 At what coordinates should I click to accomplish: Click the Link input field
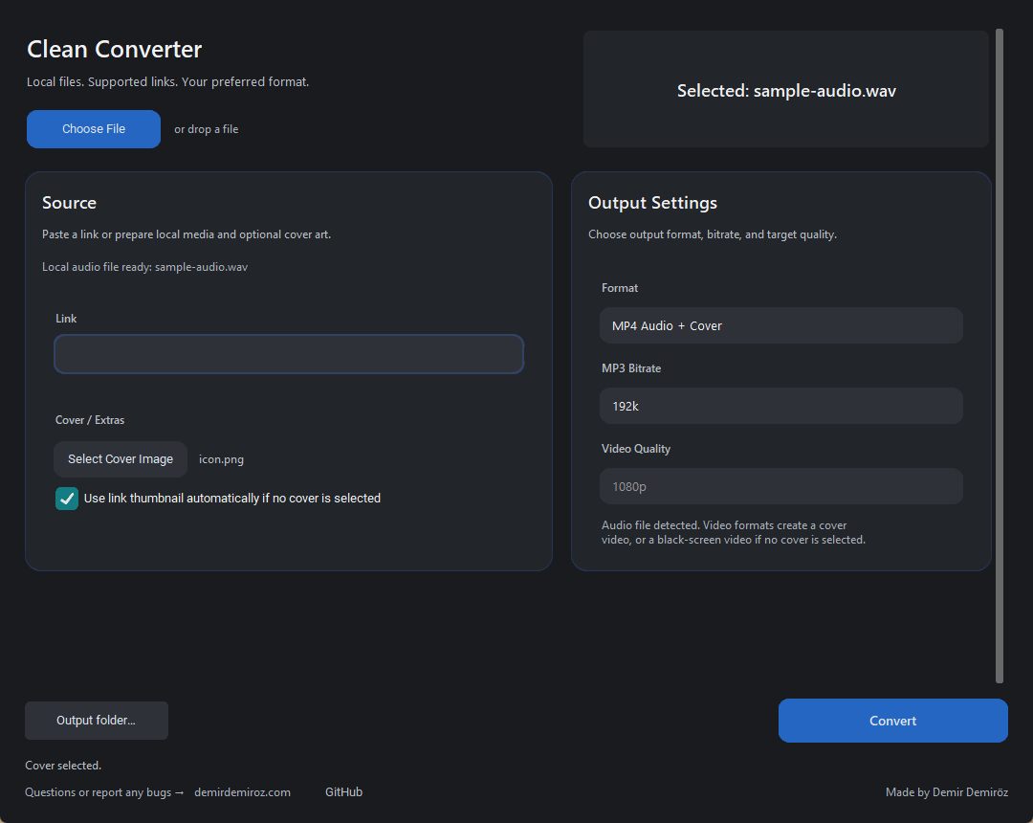pyautogui.click(x=289, y=354)
